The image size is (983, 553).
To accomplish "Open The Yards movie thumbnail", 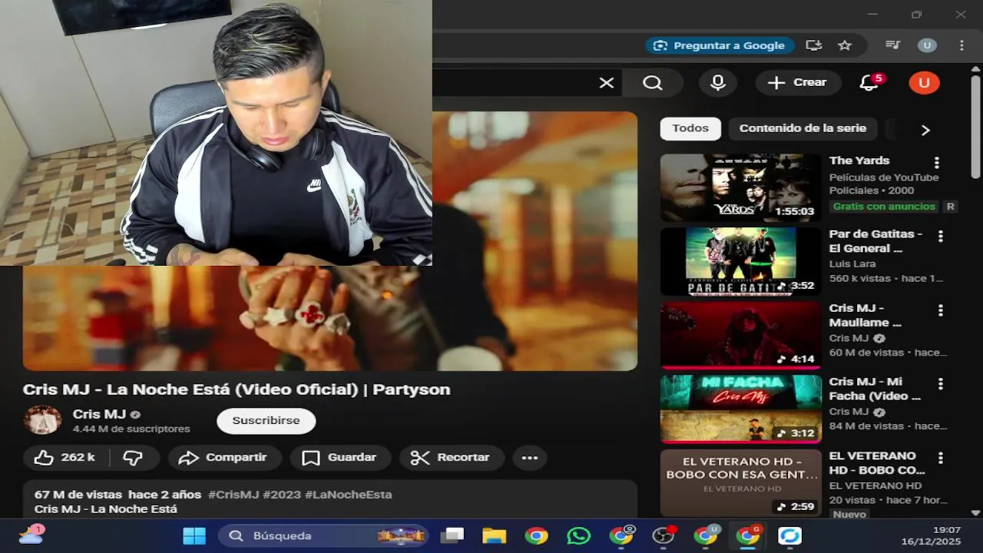I will tap(740, 188).
